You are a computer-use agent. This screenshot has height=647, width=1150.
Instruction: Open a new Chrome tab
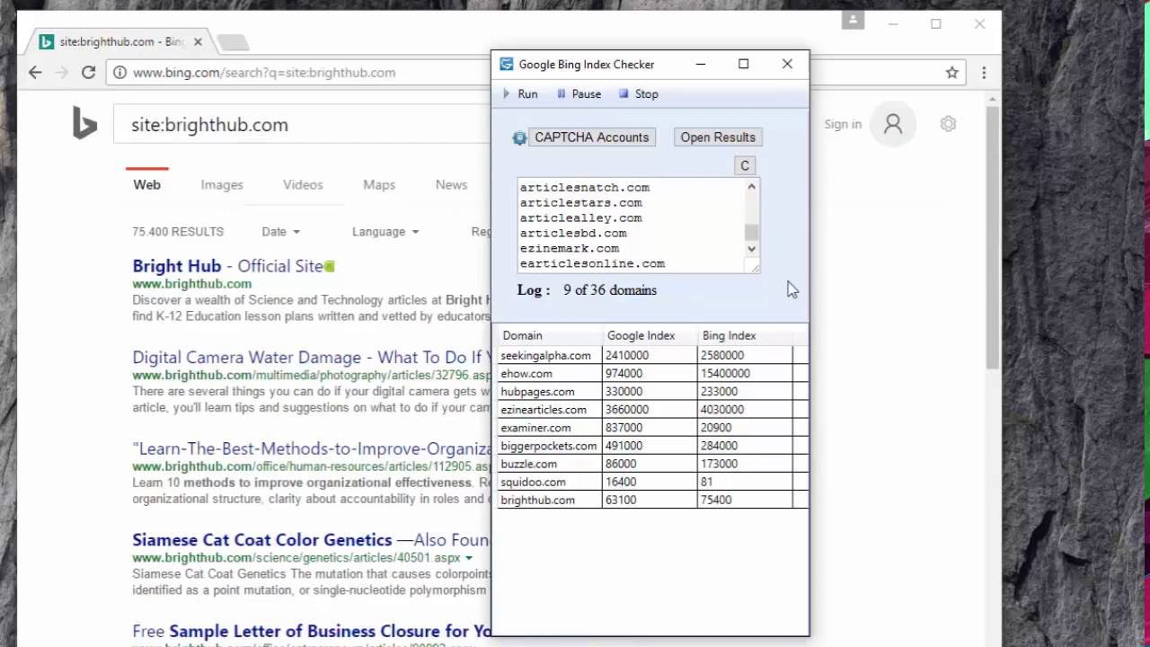[233, 42]
